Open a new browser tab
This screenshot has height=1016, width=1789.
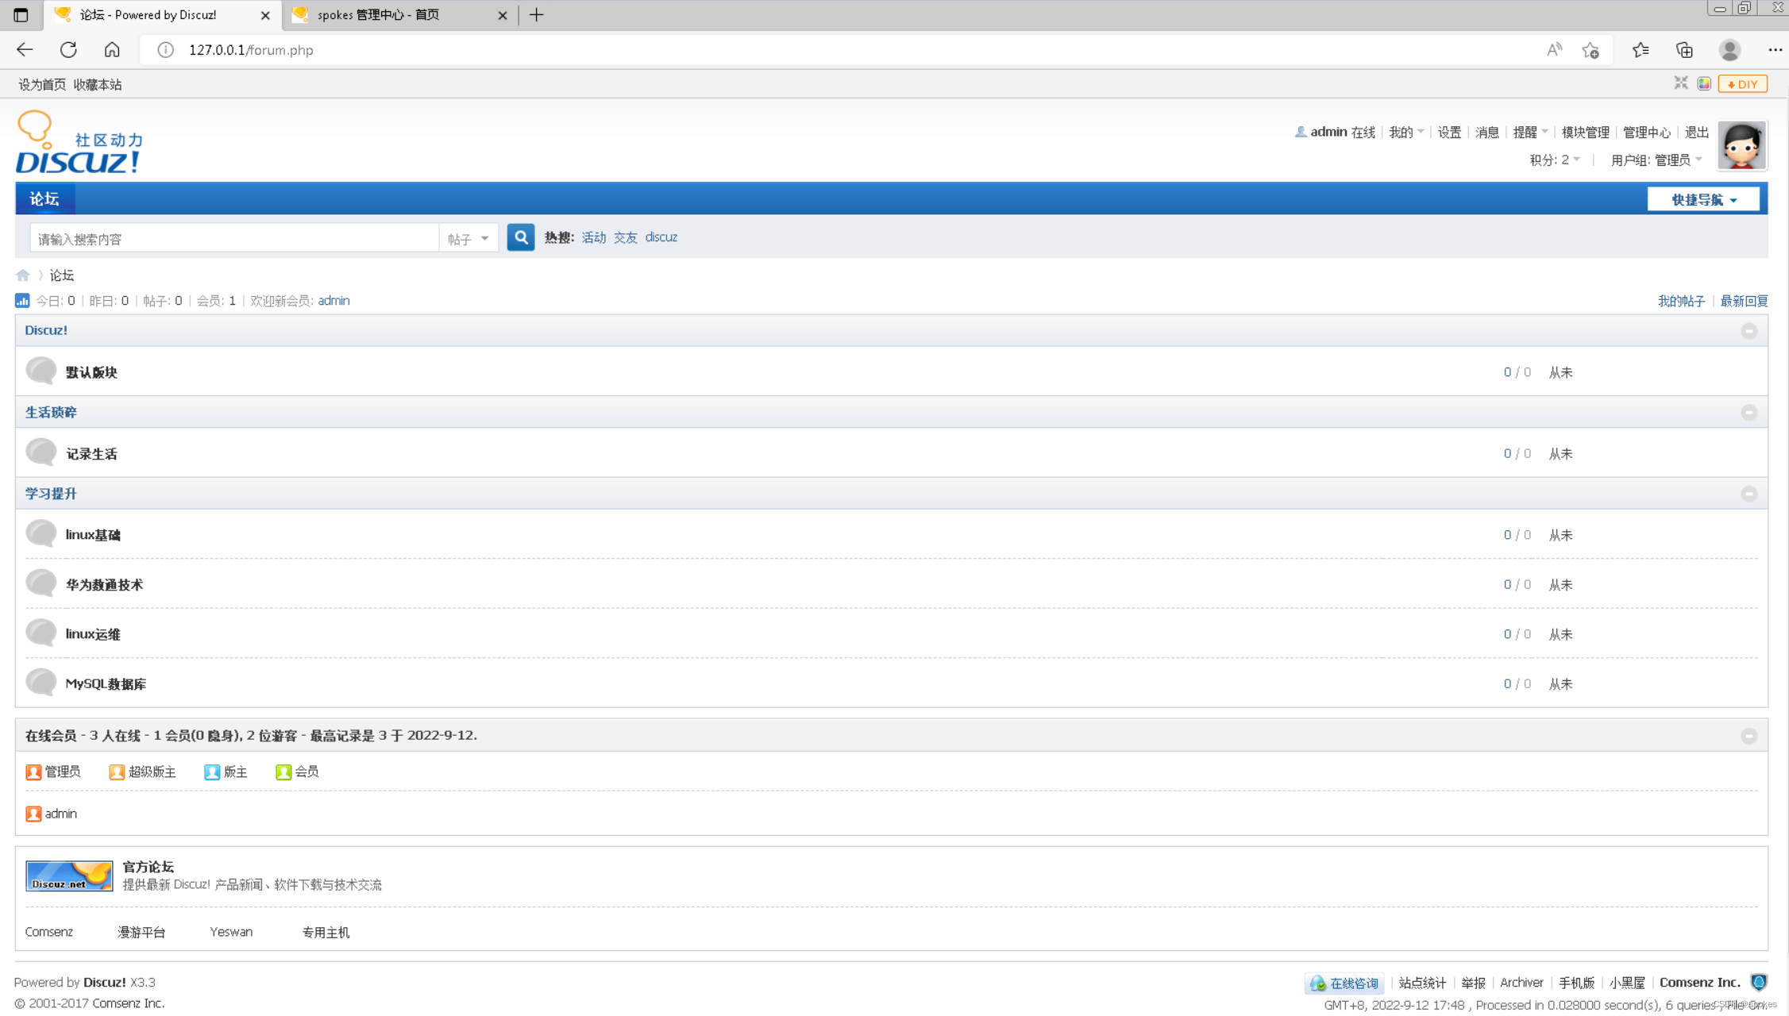537,14
